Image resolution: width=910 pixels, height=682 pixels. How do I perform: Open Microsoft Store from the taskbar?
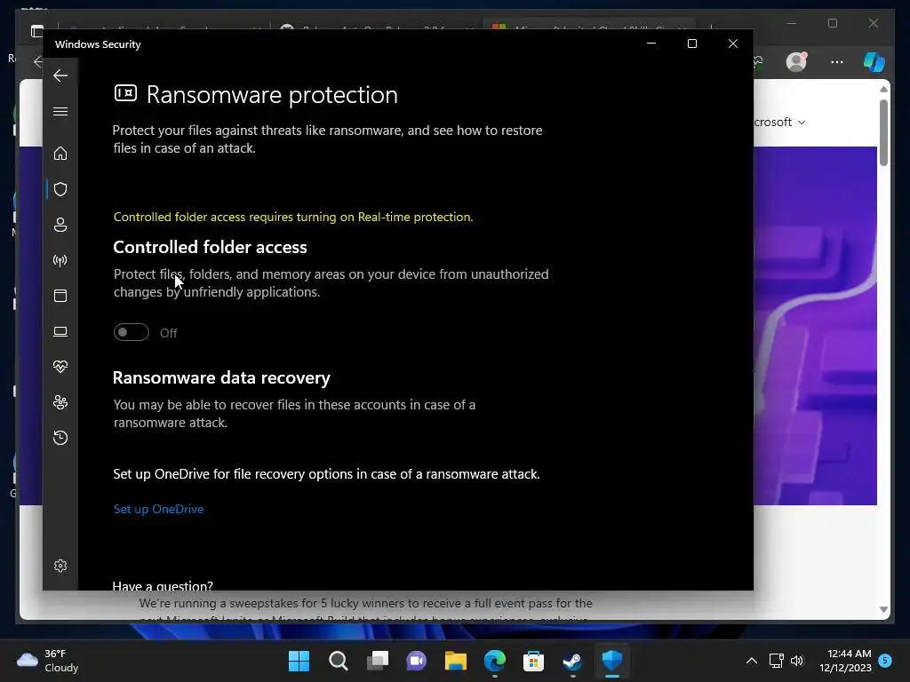(x=533, y=661)
